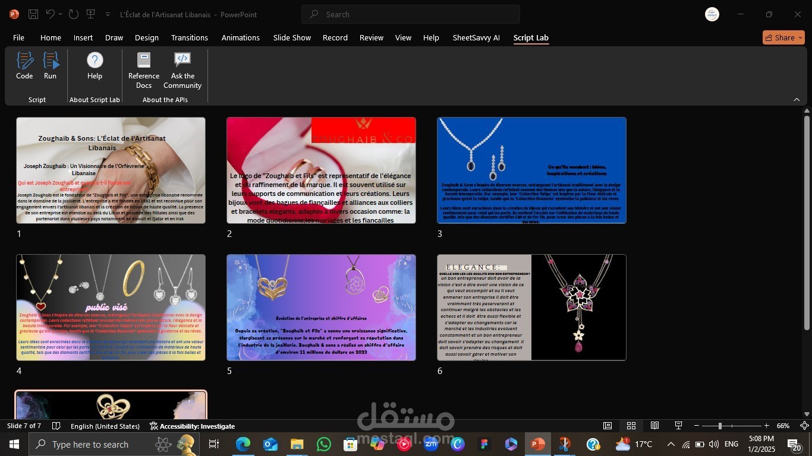Select Slide Sorter view button in status bar
The width and height of the screenshot is (812, 456).
[x=631, y=426]
